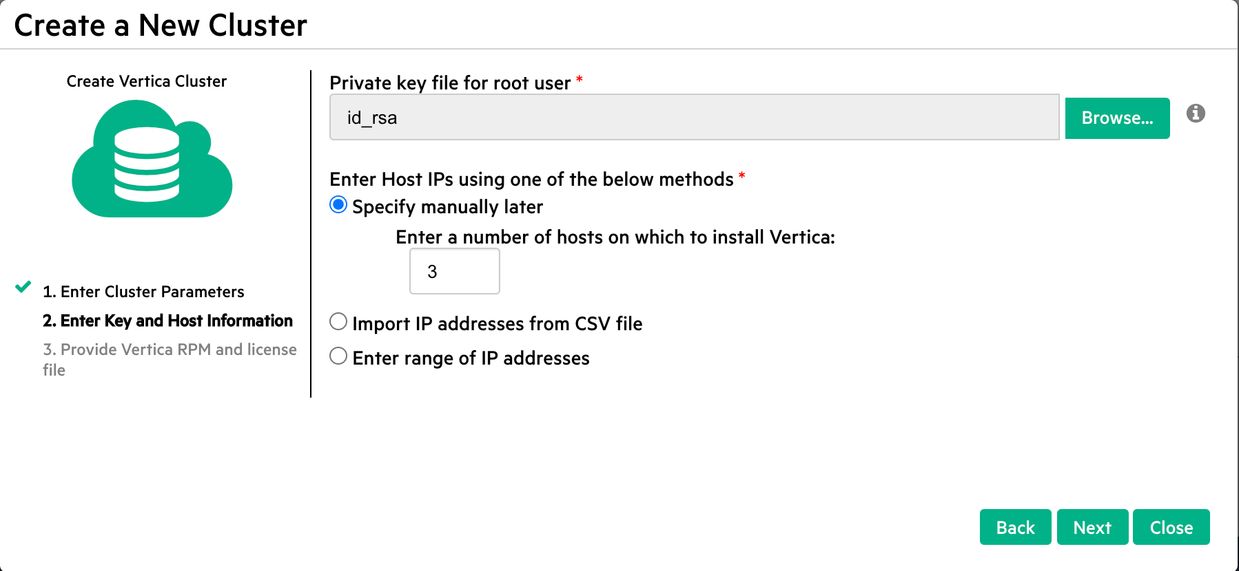Select the Specify manually later option
This screenshot has height=571, width=1239.
(338, 205)
